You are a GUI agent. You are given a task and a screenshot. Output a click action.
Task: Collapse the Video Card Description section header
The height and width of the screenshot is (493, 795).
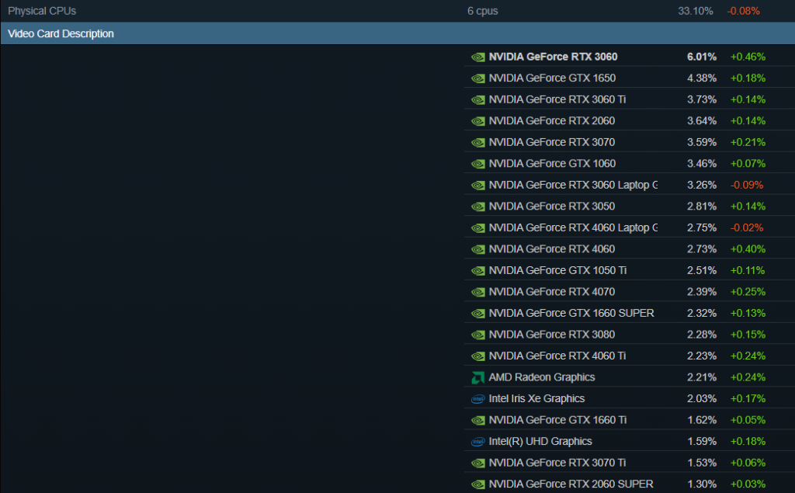tap(397, 33)
